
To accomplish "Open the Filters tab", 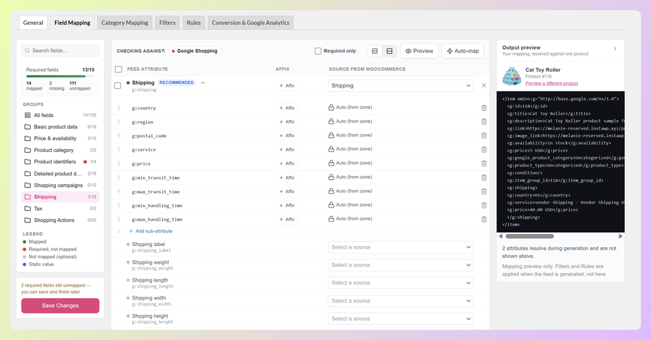I will (167, 23).
